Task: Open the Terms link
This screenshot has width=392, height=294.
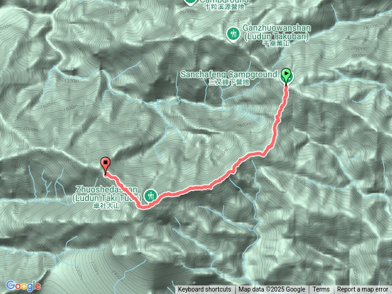Action: pos(321,290)
